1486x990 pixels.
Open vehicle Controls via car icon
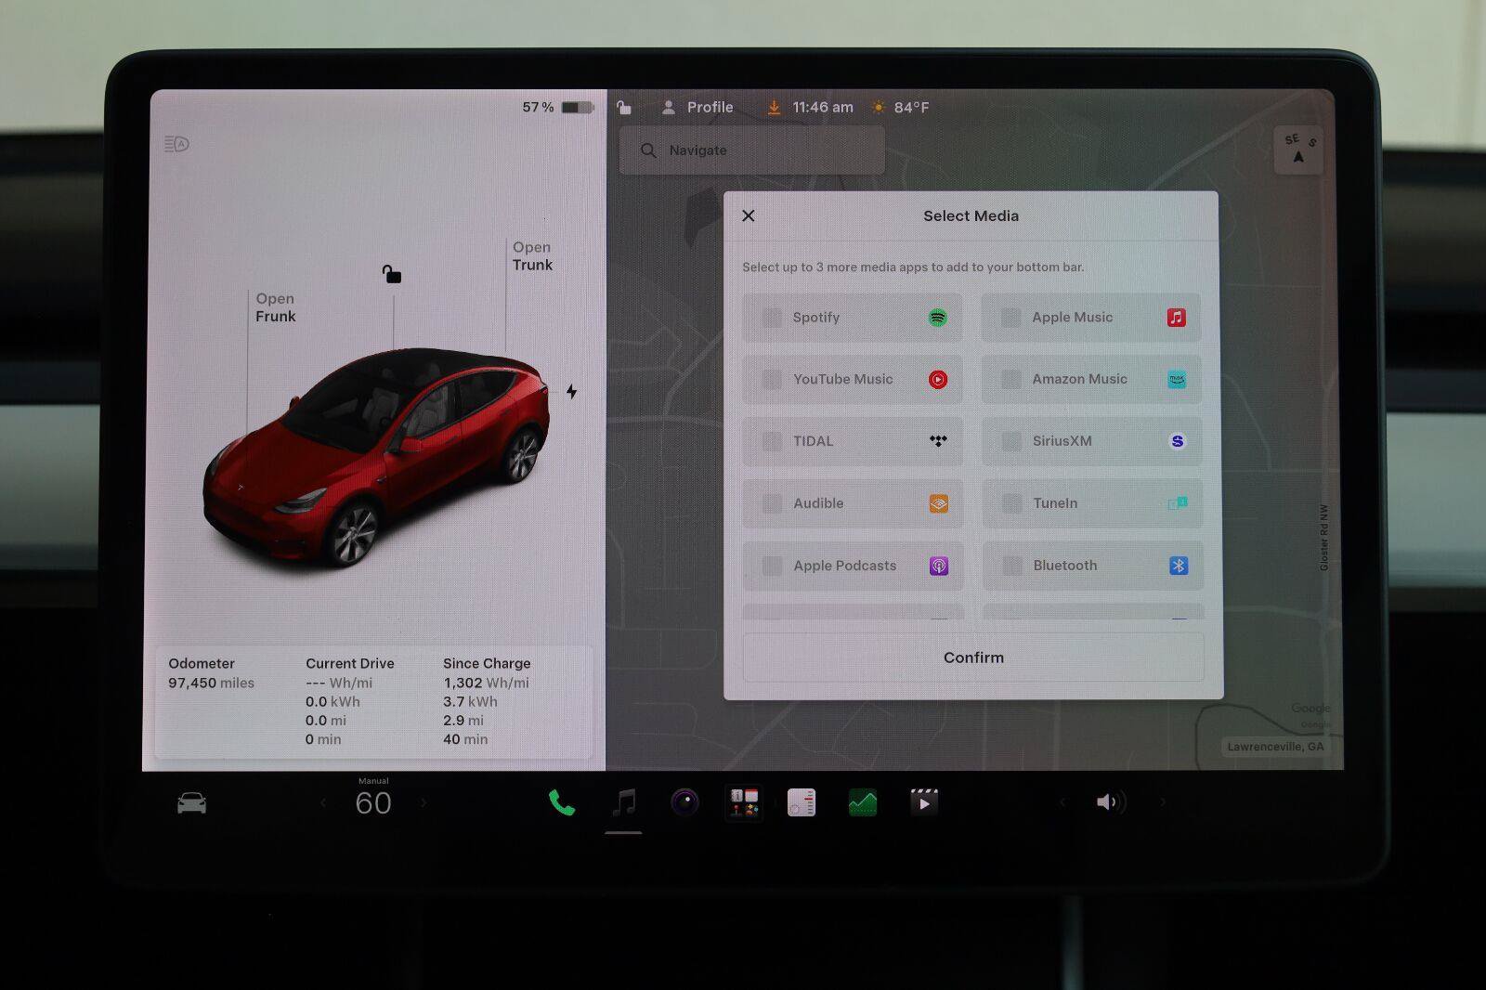(x=192, y=803)
